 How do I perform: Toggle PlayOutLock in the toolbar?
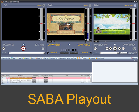(x=100, y=58)
